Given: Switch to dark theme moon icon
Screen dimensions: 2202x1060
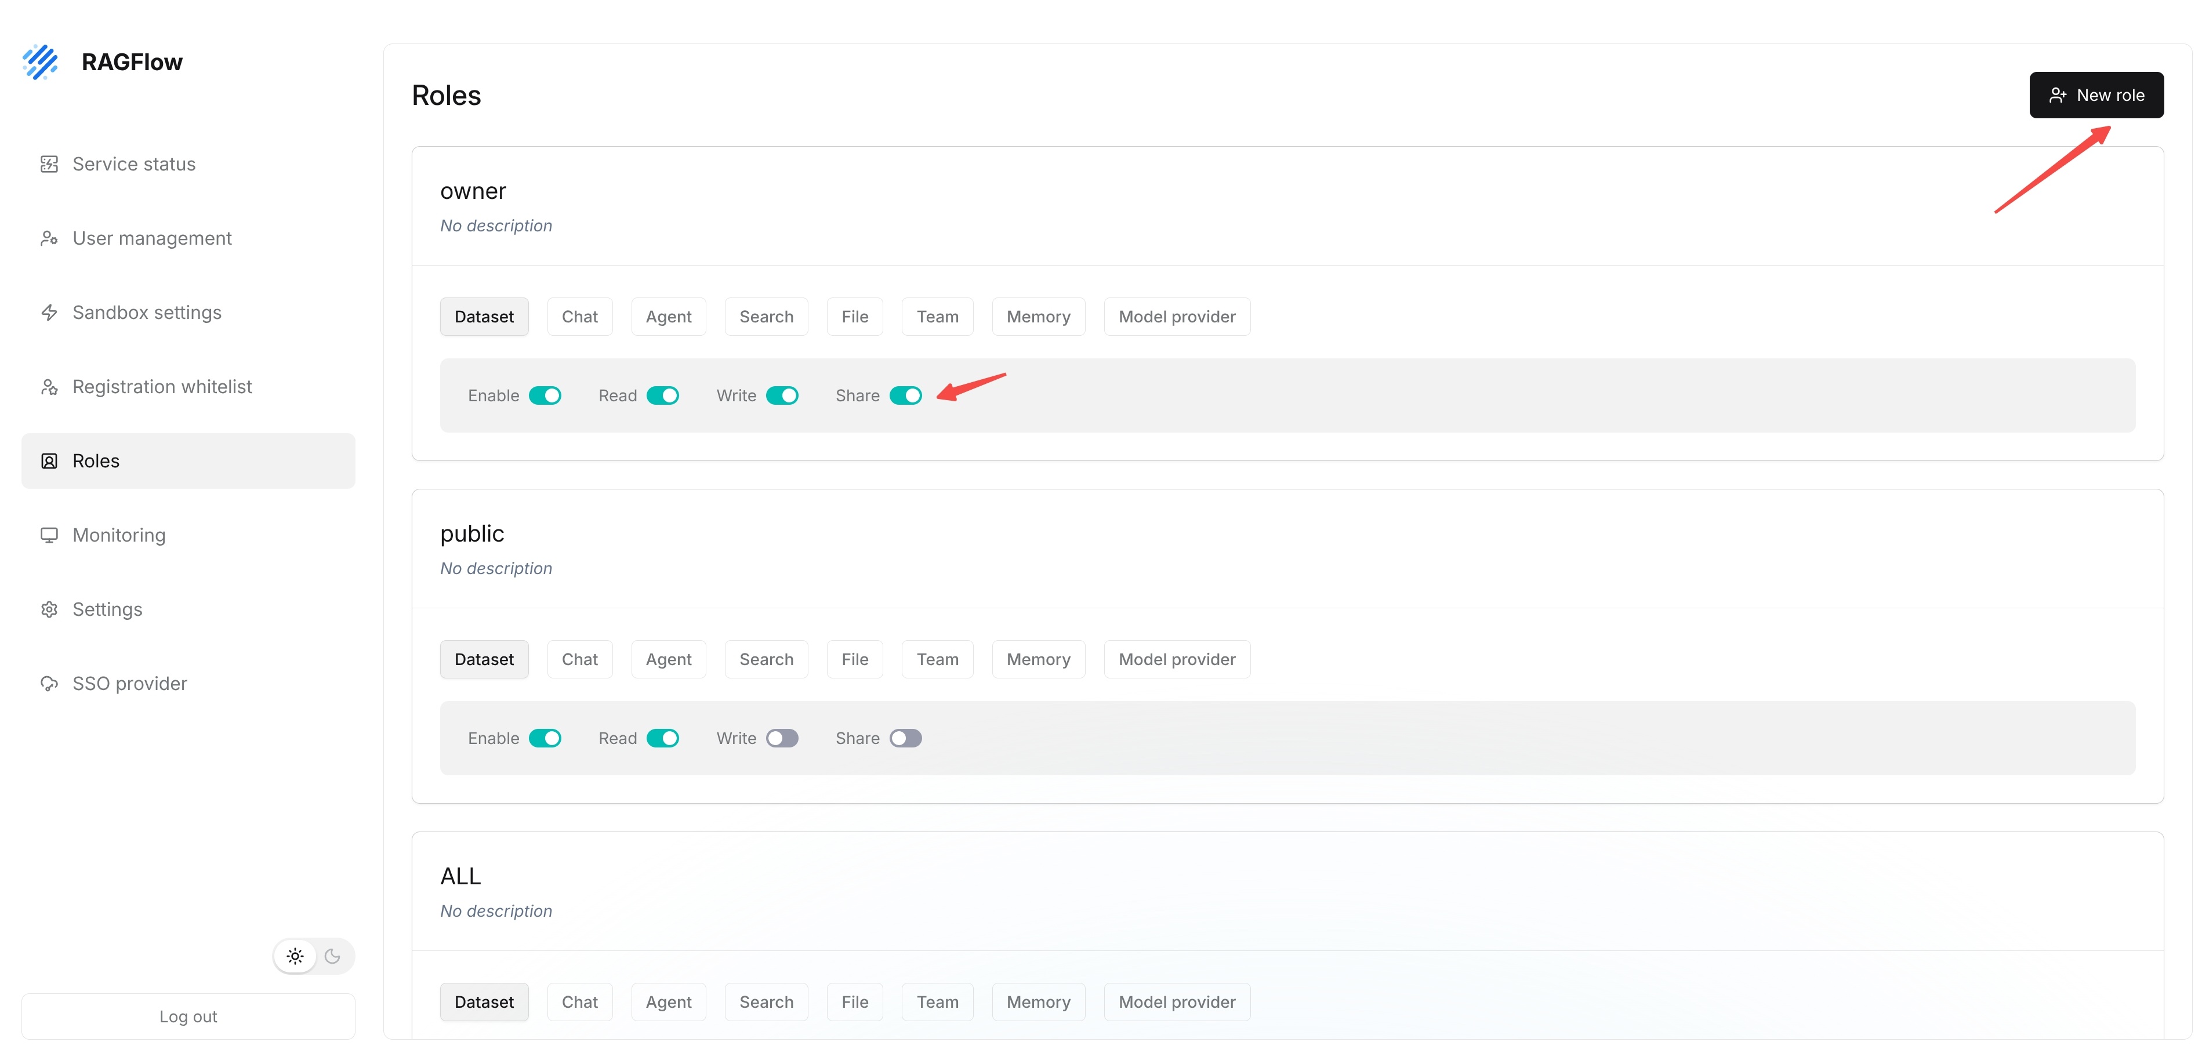Looking at the screenshot, I should 332,957.
